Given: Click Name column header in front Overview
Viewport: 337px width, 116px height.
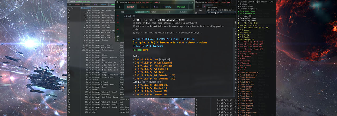Looking at the screenshot, I should click(x=153, y=12).
